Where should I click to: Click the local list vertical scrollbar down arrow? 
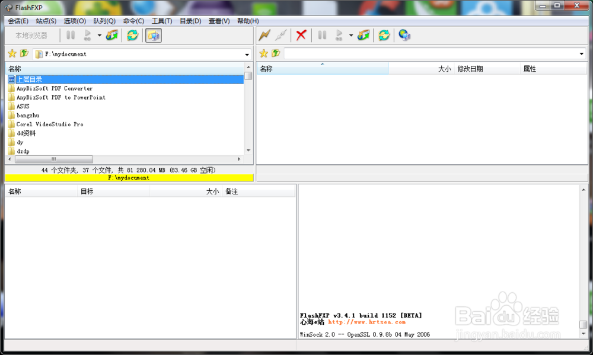tap(248, 151)
